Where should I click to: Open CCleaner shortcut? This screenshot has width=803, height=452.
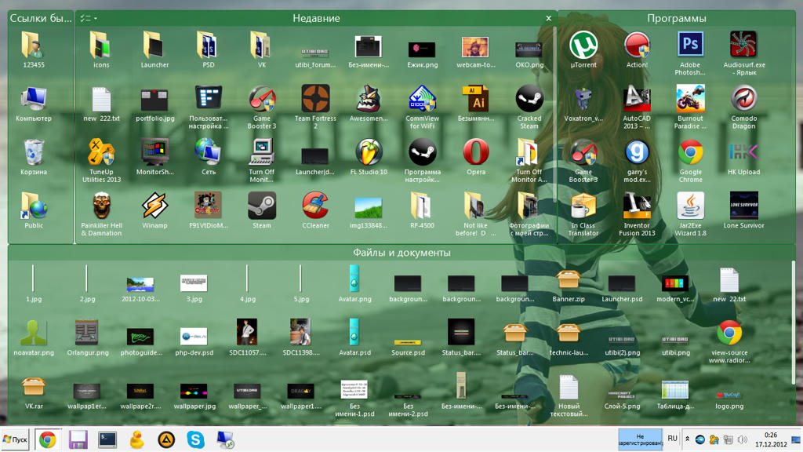(315, 210)
